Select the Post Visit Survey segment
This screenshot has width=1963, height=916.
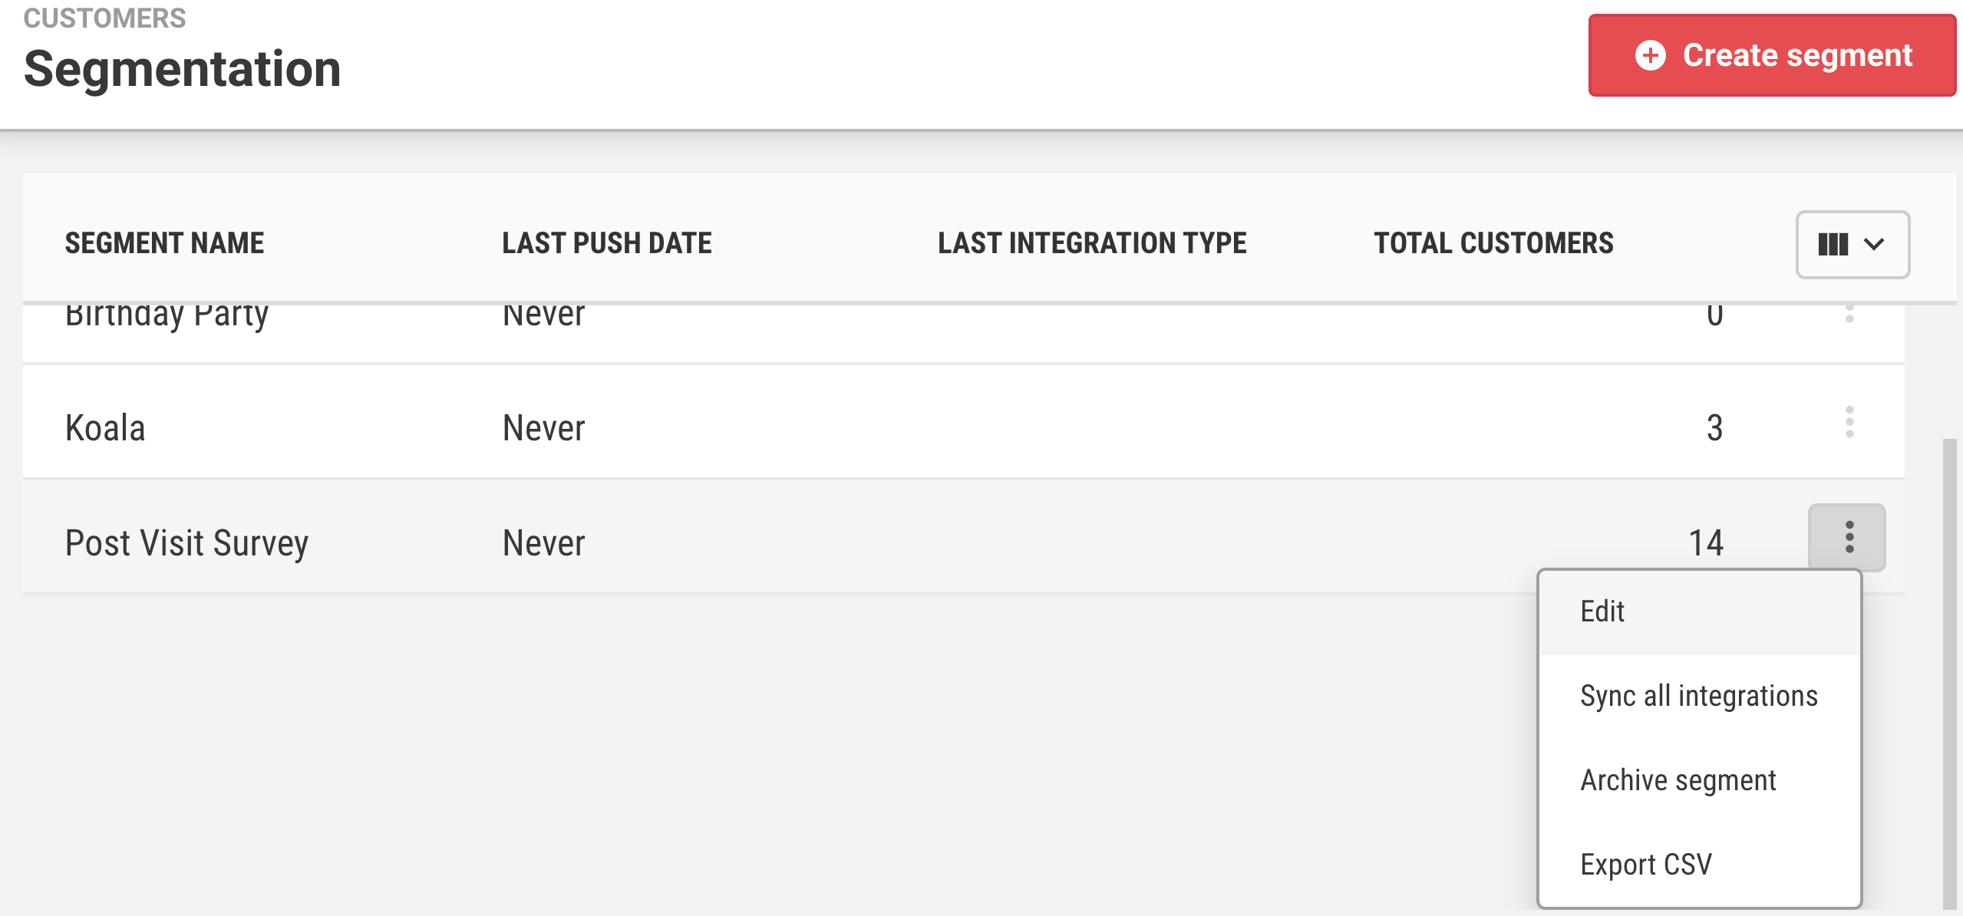coord(186,543)
